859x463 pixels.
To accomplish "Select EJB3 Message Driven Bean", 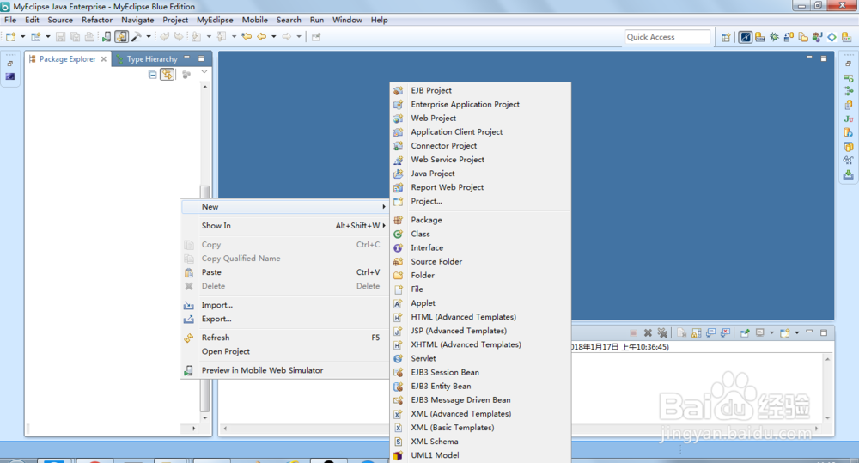I will [480, 400].
